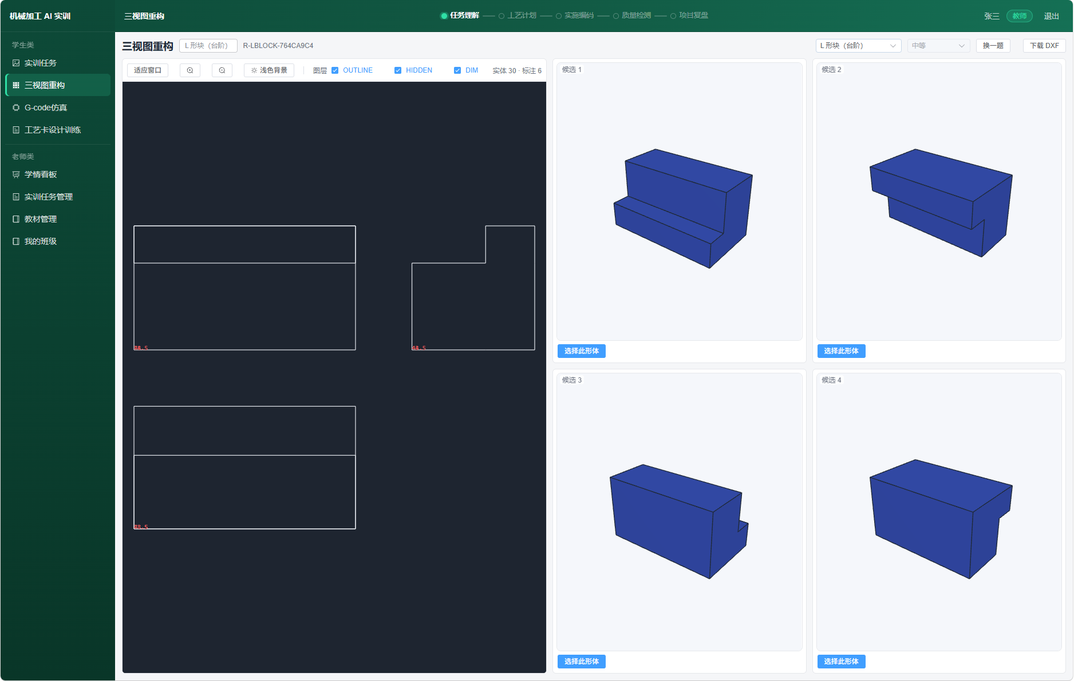Click the 实体 30 · 标注 6 status text
This screenshot has height=681, width=1074.
(x=517, y=71)
